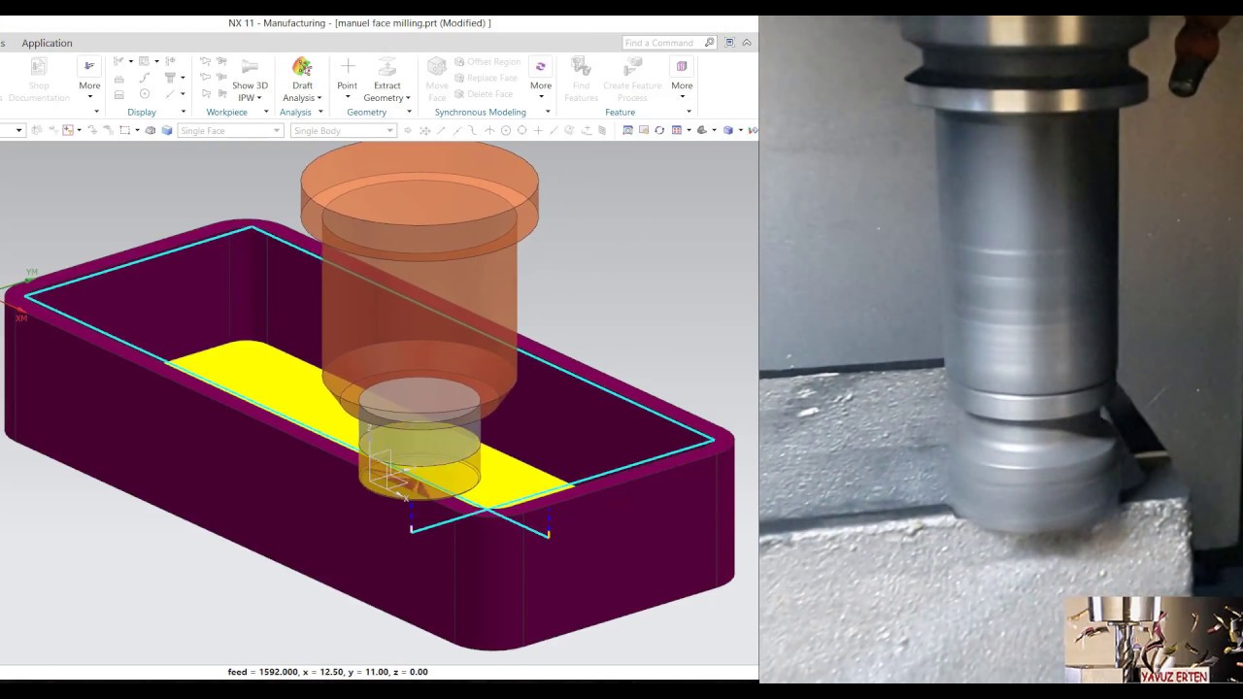Click the Fit view icon

(627, 130)
